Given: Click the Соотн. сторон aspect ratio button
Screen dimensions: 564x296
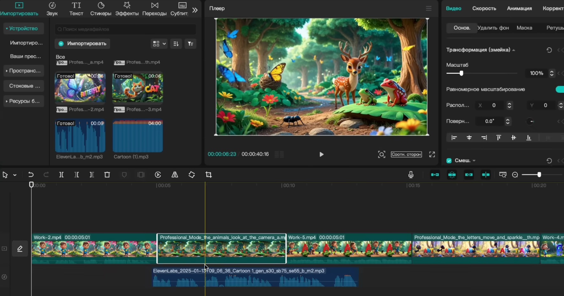Looking at the screenshot, I should (x=406, y=154).
